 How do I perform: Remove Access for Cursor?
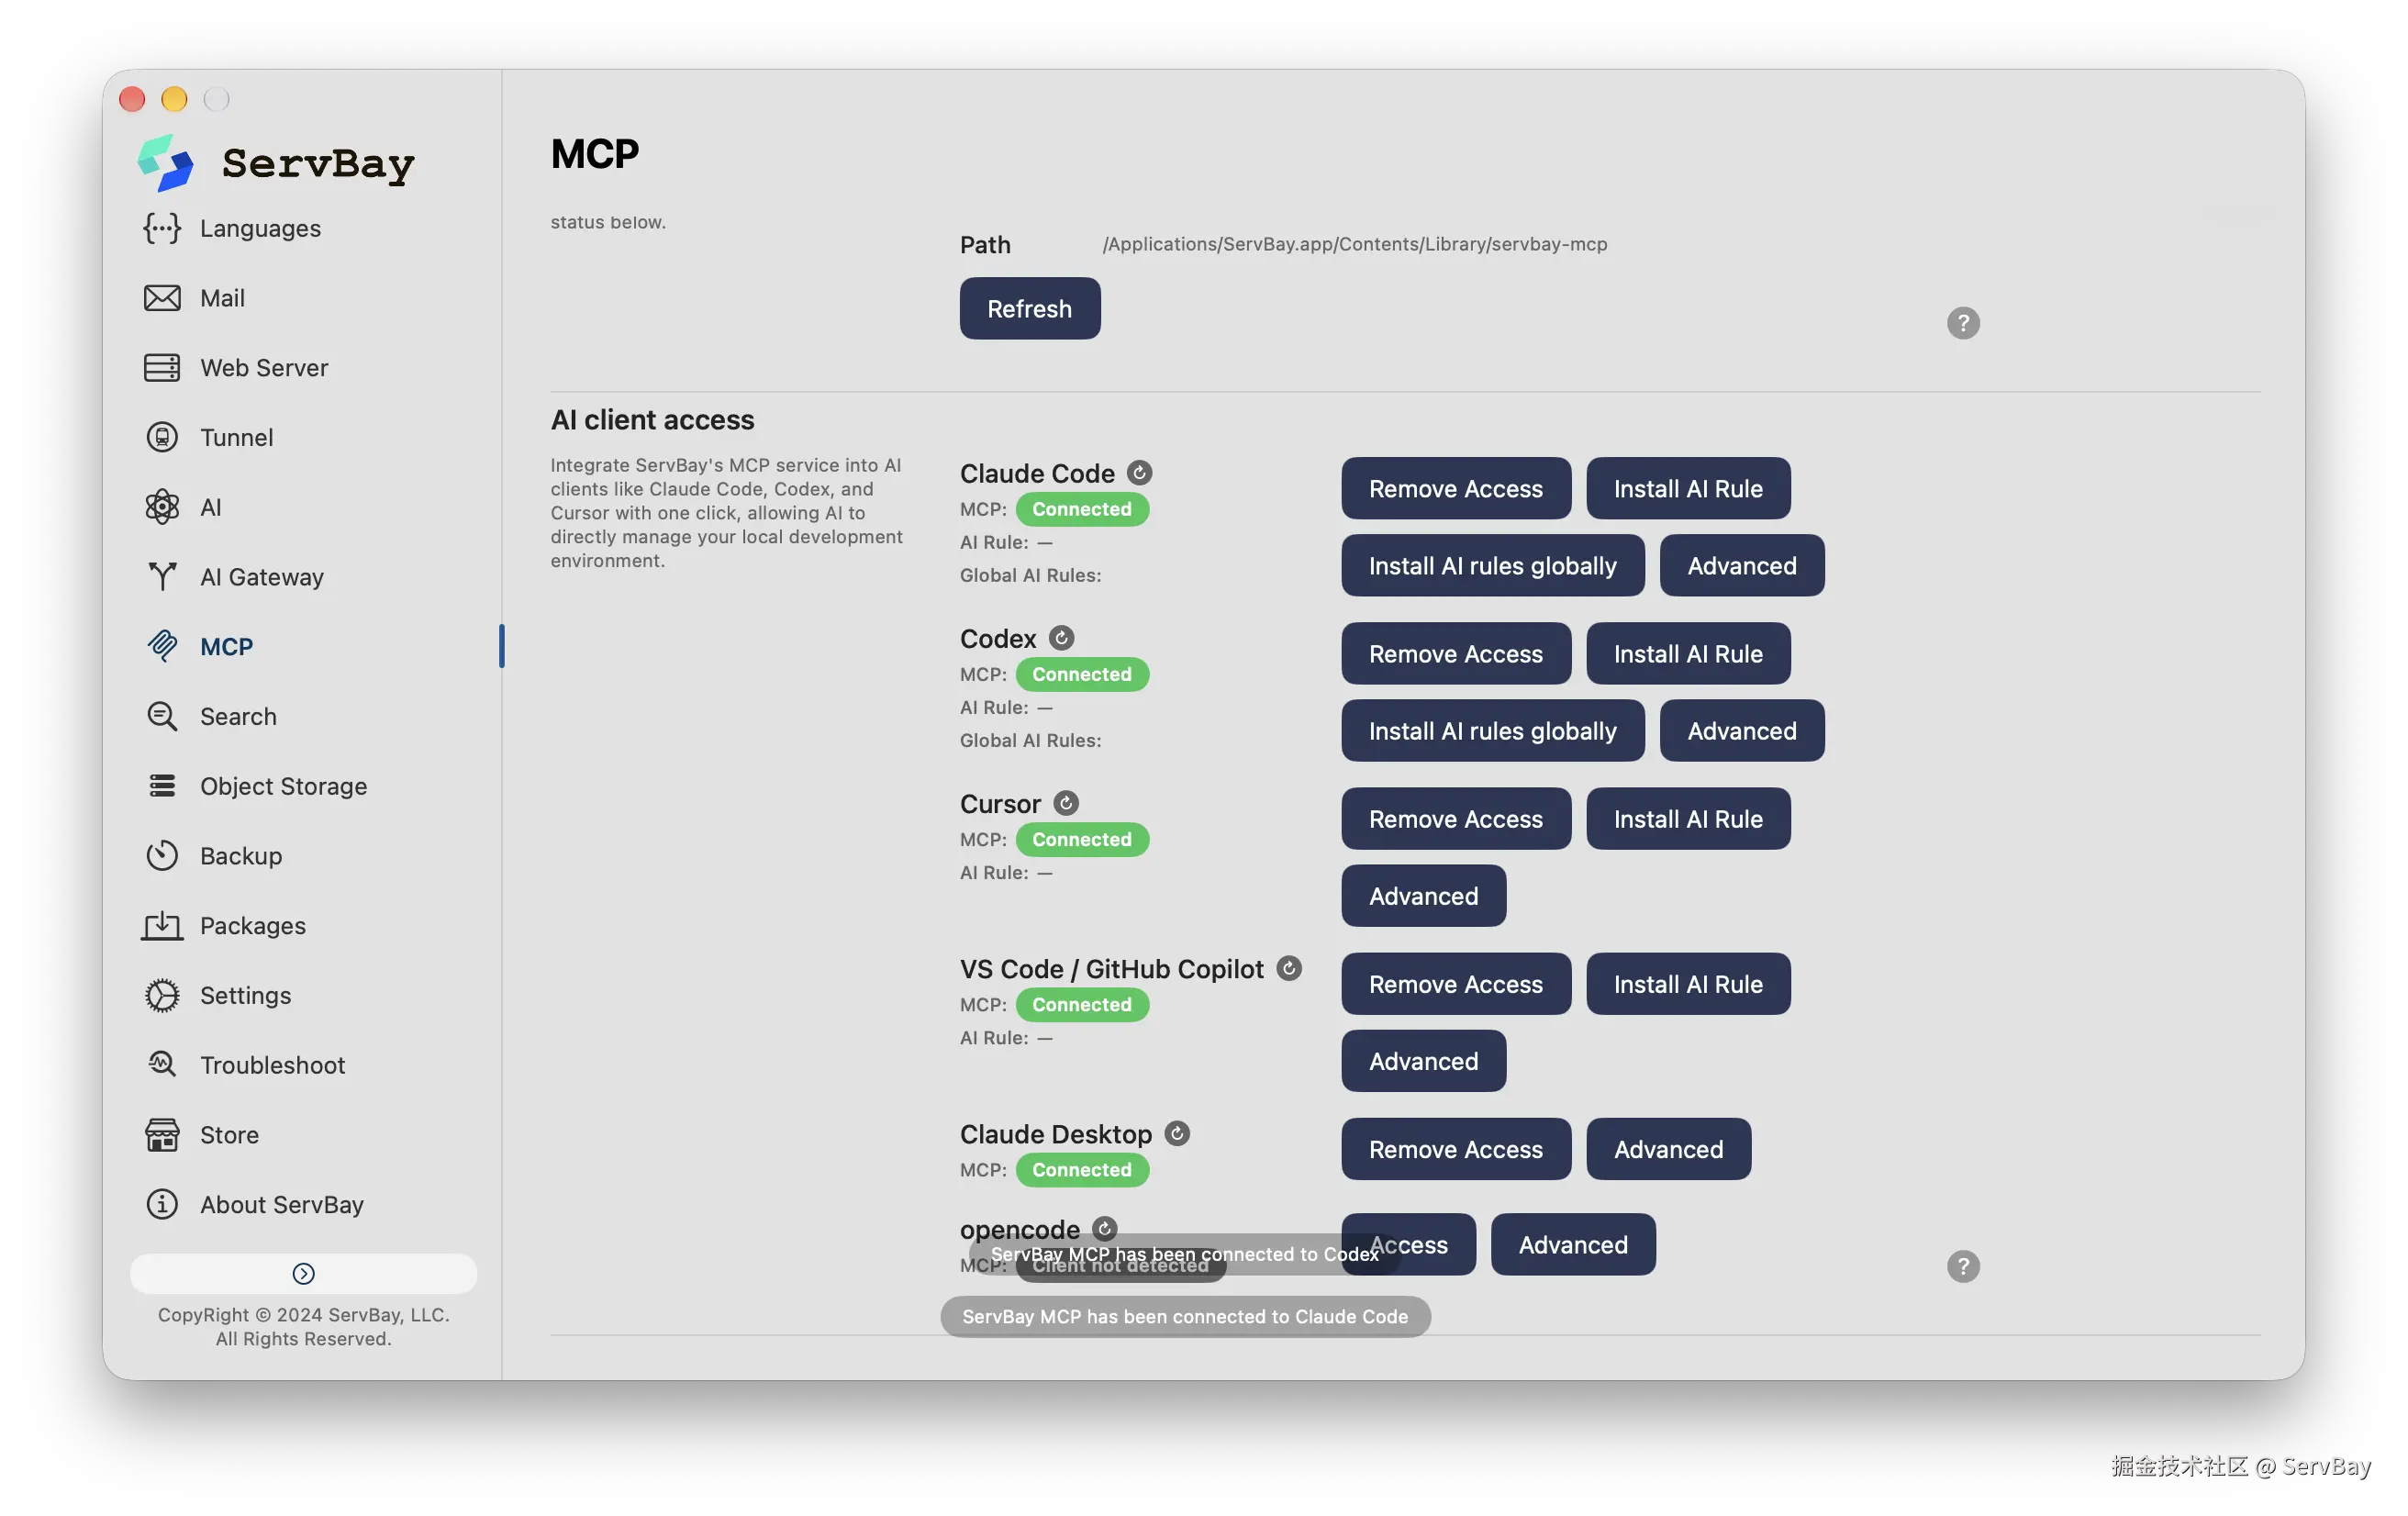[1456, 819]
